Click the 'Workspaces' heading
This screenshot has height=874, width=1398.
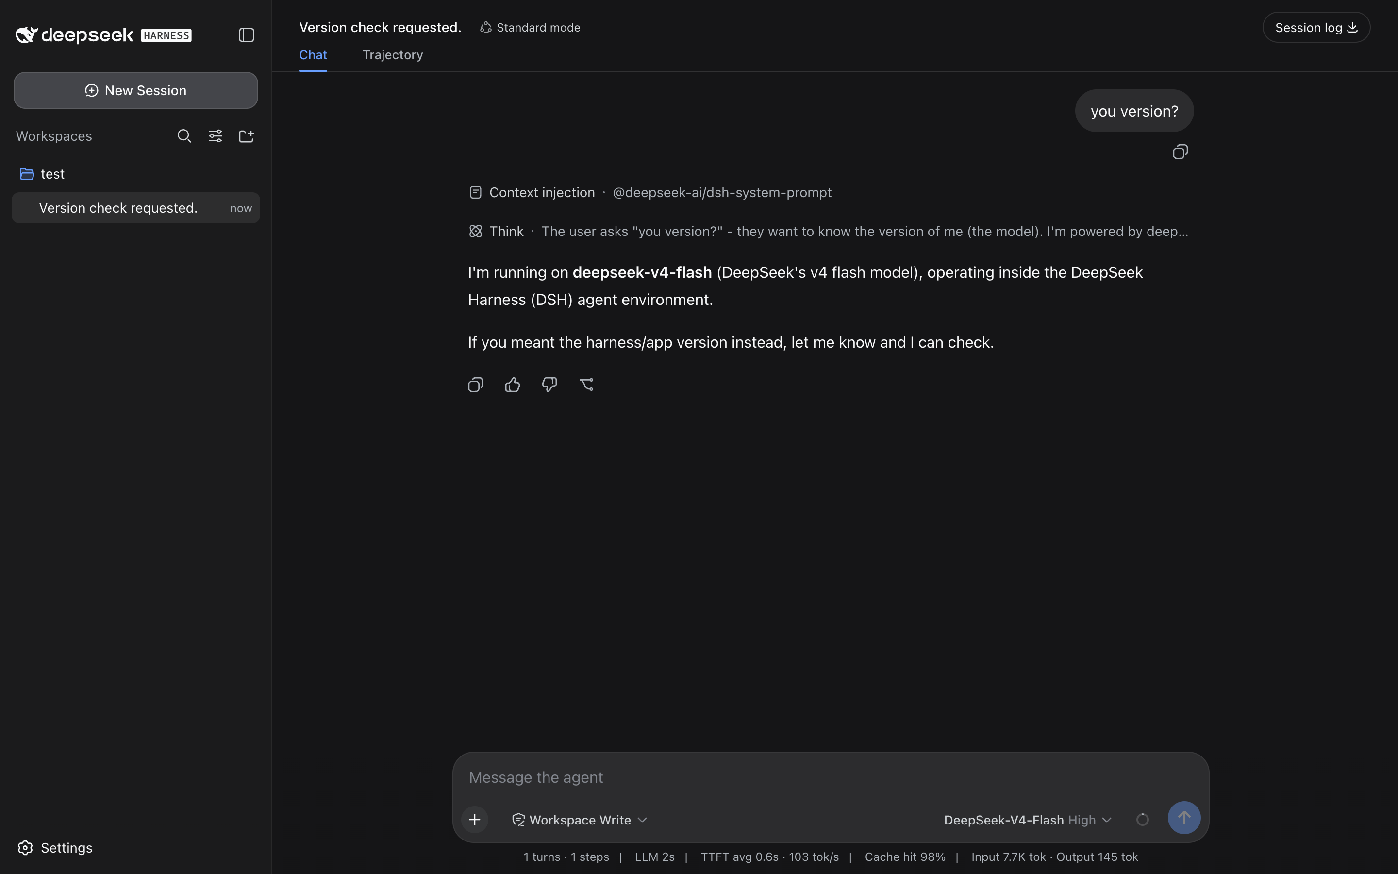(54, 136)
